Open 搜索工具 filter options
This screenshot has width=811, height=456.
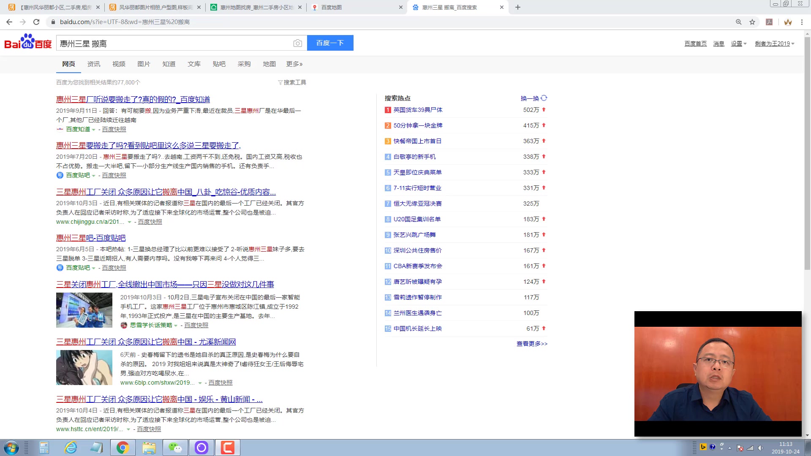pos(292,82)
